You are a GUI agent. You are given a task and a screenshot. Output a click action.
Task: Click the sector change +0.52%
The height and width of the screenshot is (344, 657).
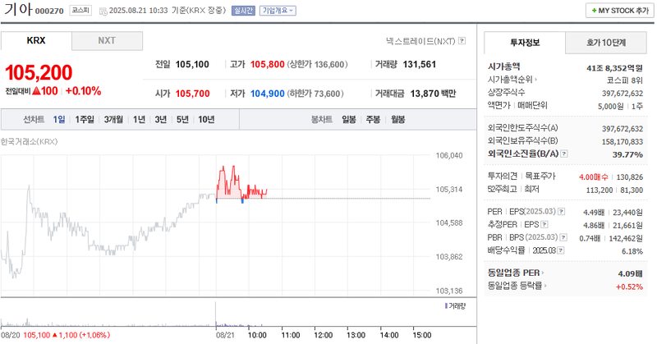click(x=629, y=287)
